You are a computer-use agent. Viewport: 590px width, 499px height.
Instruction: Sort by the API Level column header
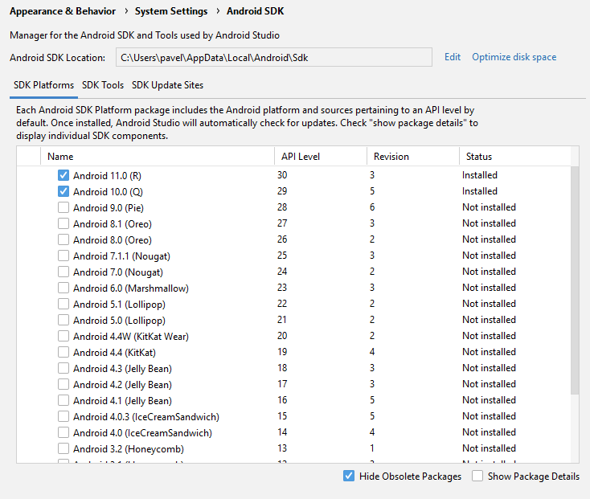(321, 157)
